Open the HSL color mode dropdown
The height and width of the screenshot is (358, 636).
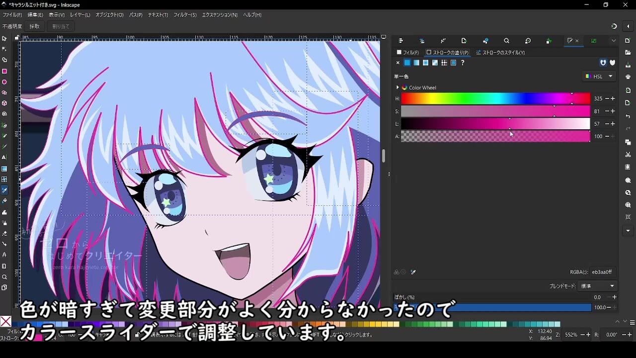[599, 77]
